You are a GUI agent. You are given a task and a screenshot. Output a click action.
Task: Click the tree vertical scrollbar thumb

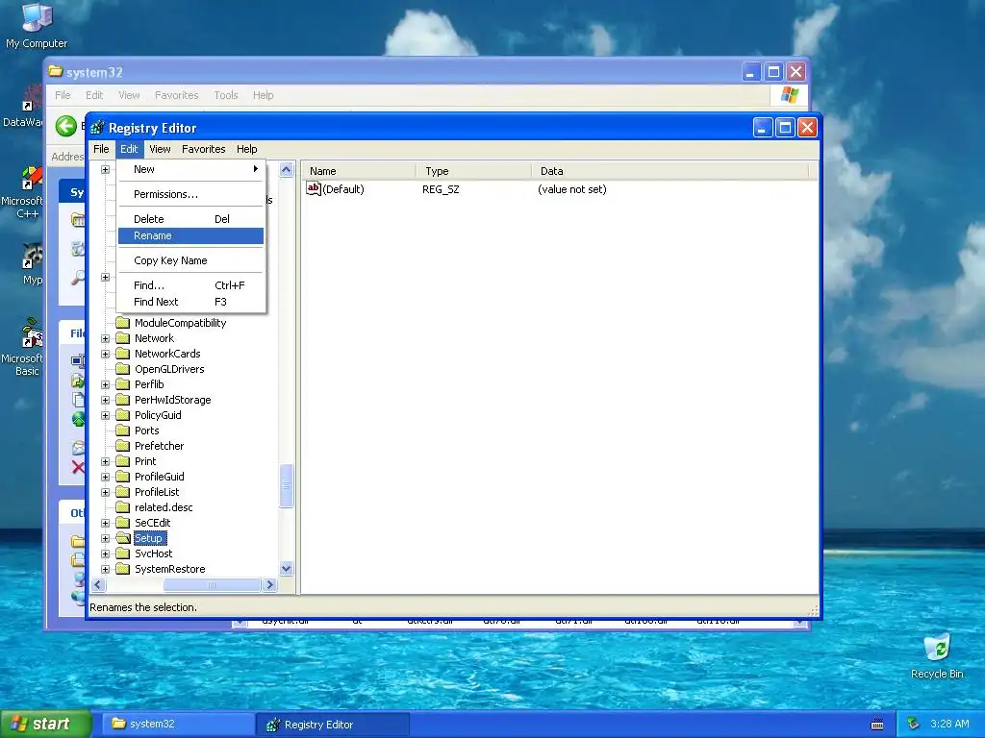click(x=287, y=485)
